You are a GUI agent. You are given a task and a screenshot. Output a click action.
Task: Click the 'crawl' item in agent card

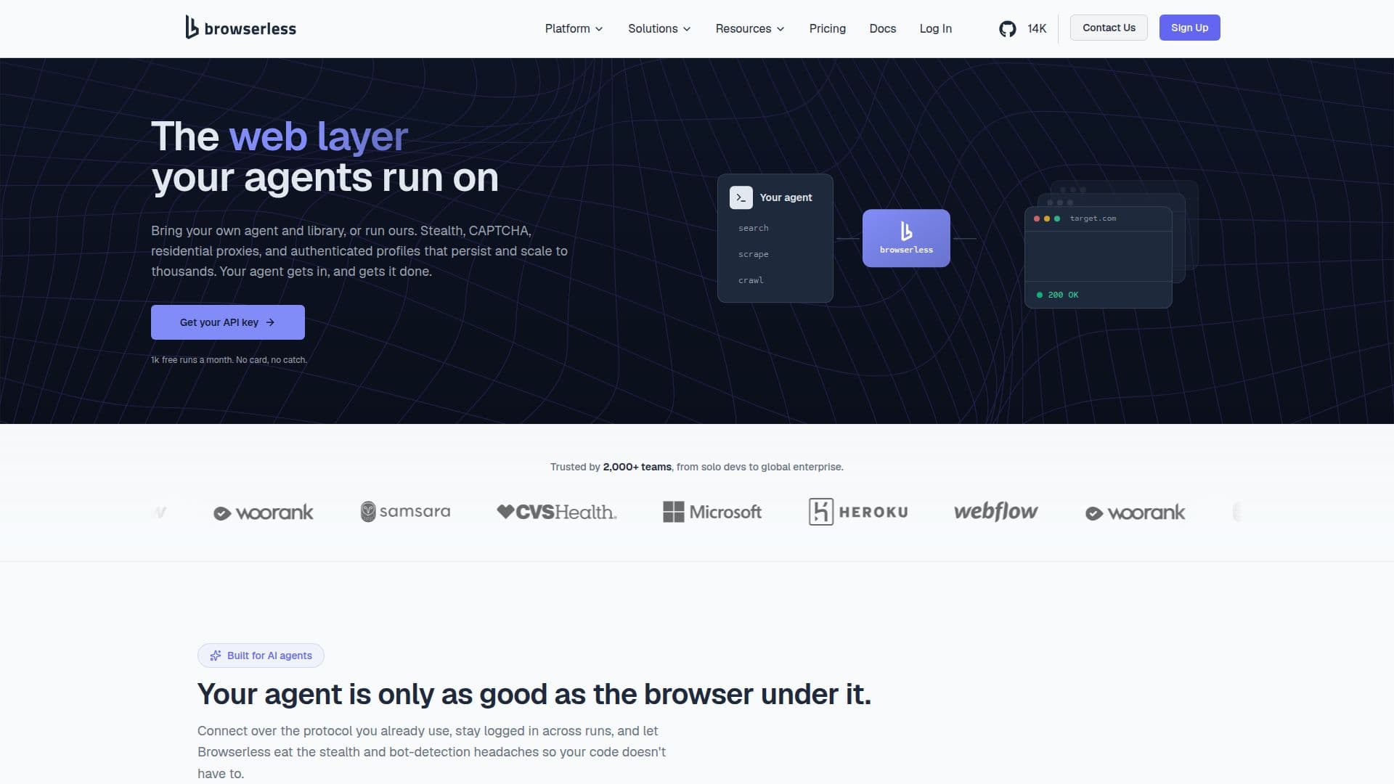click(751, 280)
